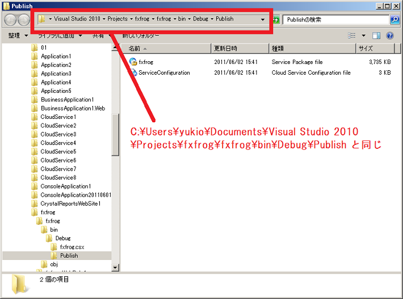Toggle the preview pane icon
The image size is (403, 299).
point(376,36)
